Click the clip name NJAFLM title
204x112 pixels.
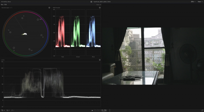[x=102, y=2]
